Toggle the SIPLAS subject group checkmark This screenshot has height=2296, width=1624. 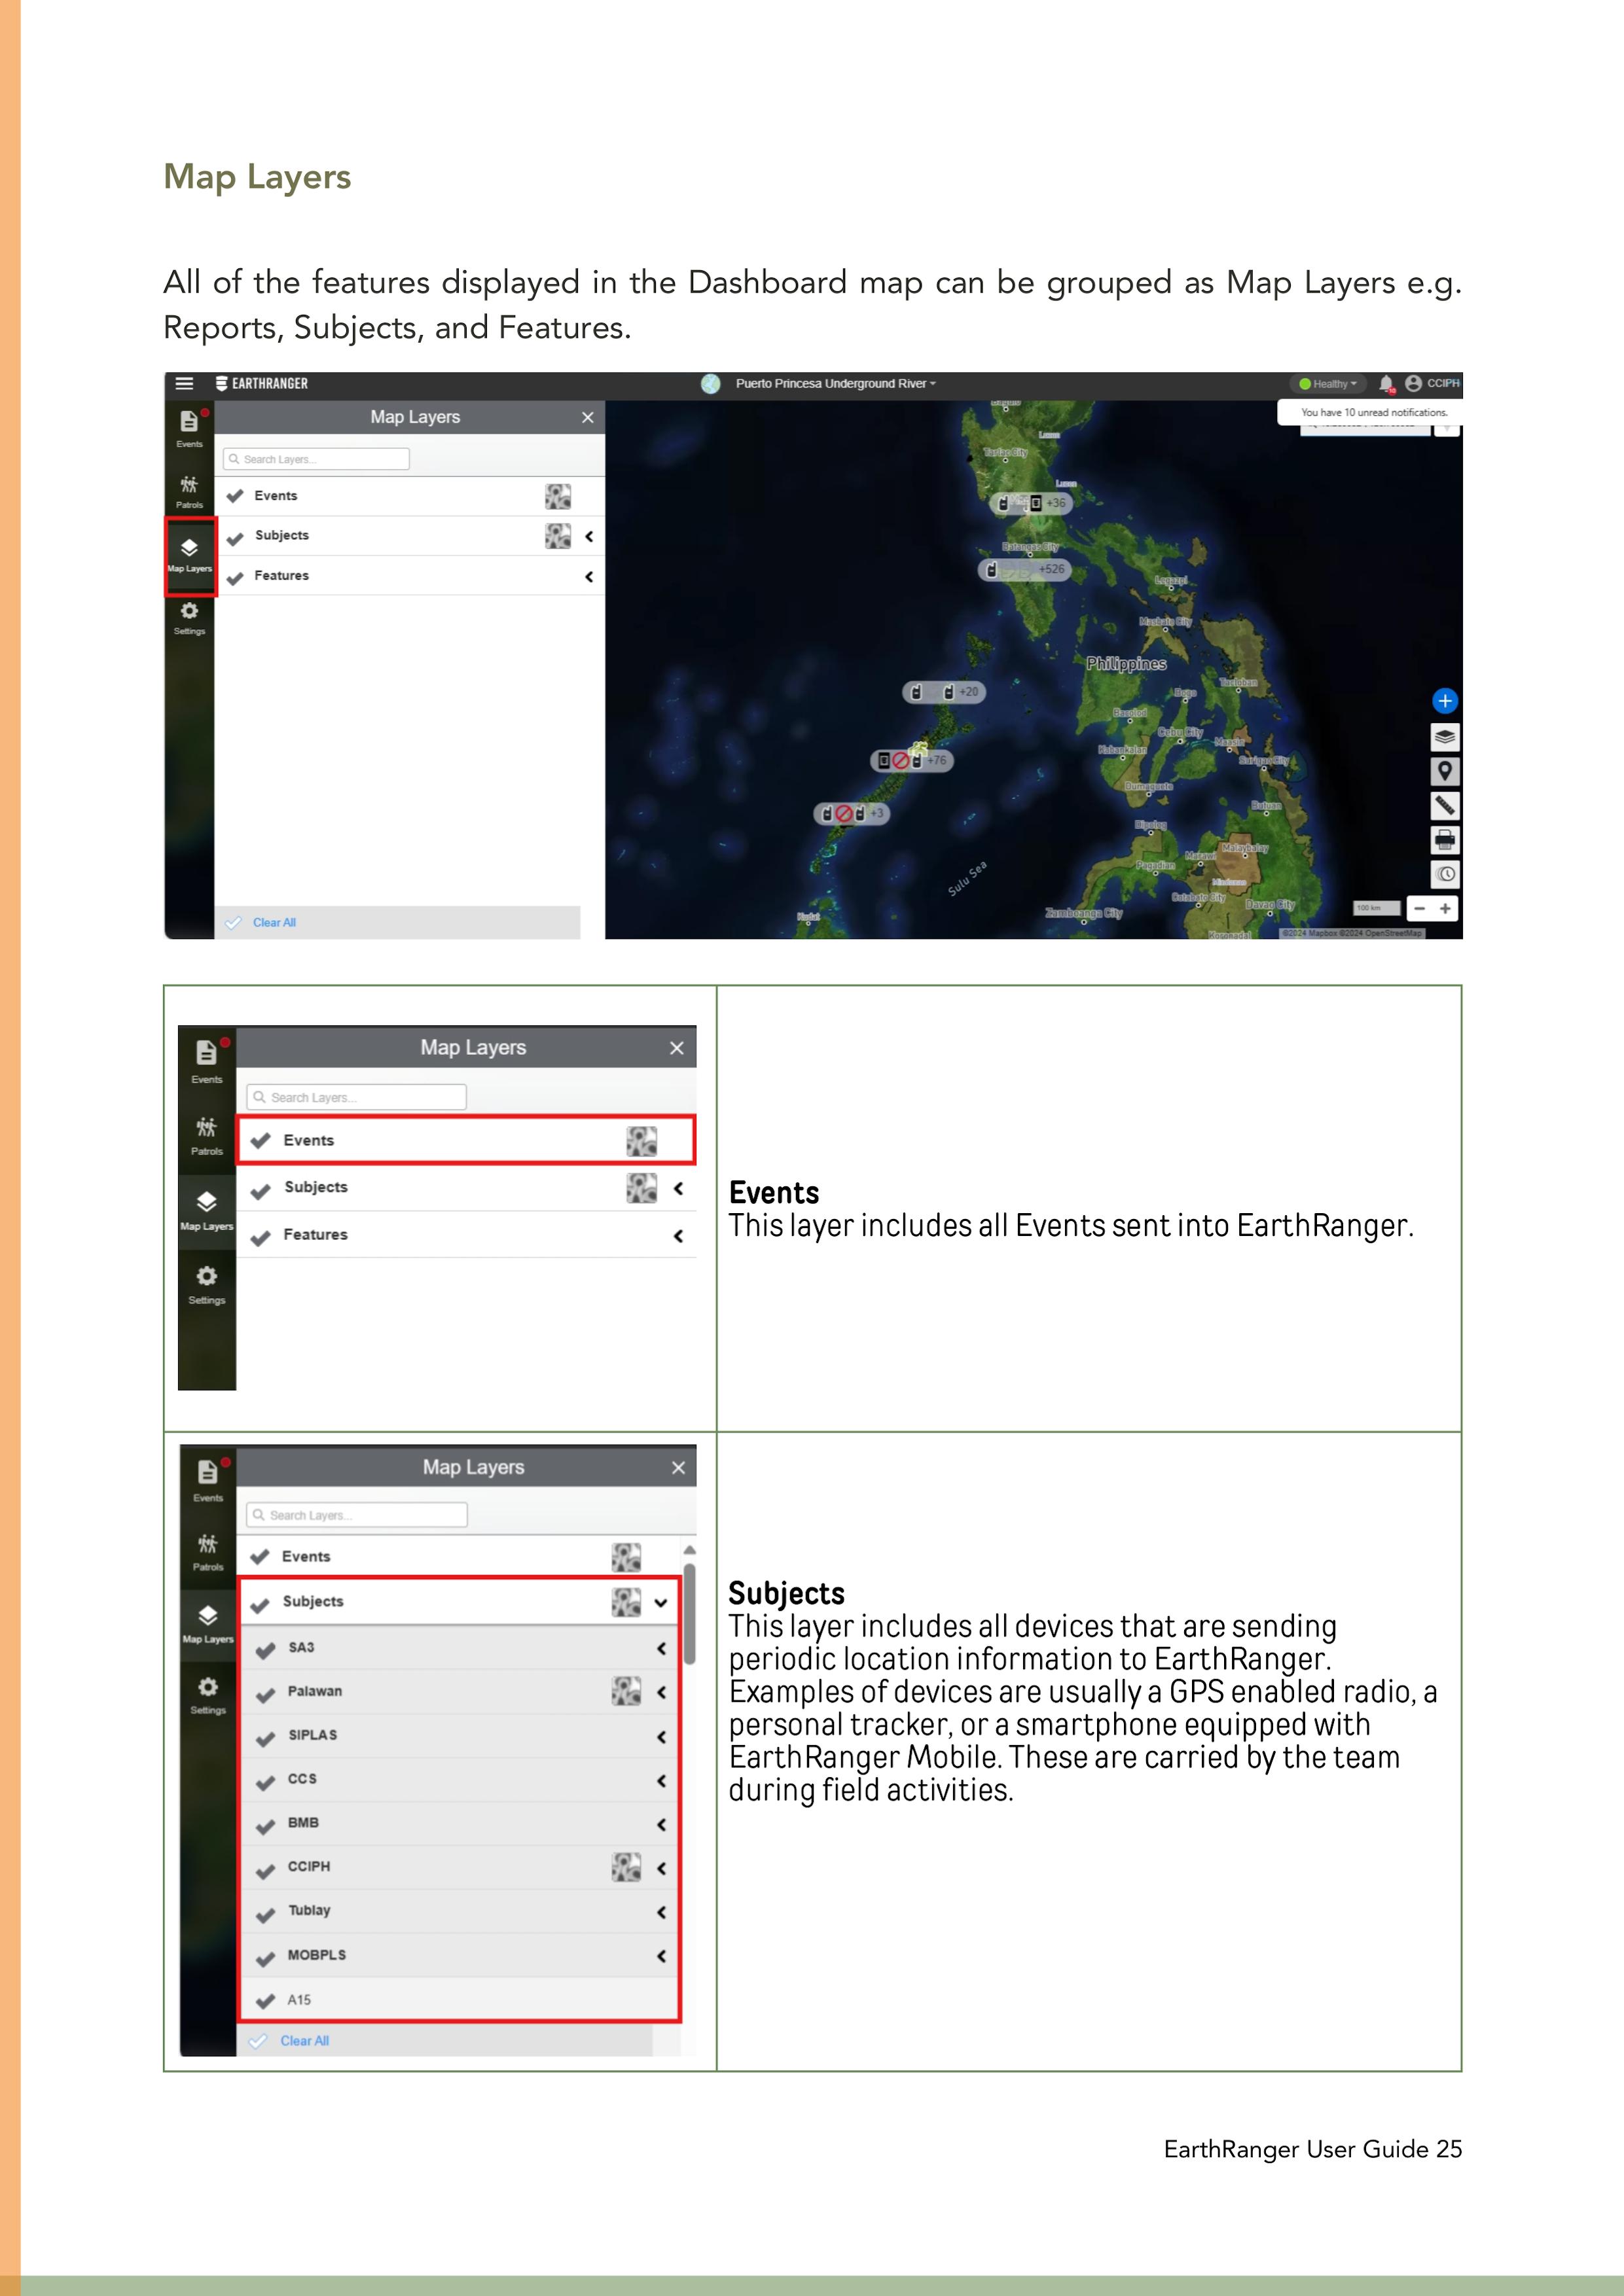click(265, 1739)
